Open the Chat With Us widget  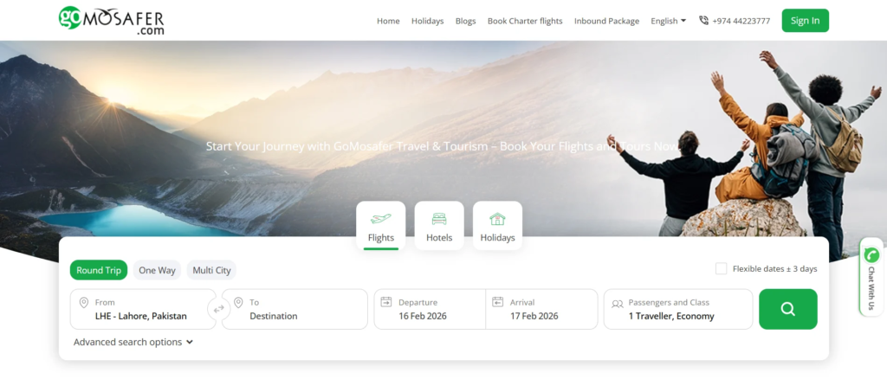[x=871, y=277]
